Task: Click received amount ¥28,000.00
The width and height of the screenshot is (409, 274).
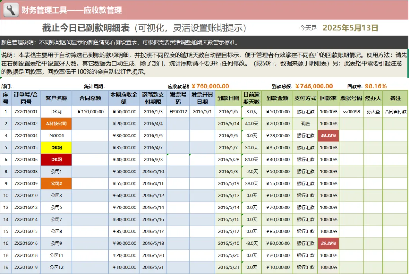Action: pyautogui.click(x=277, y=136)
